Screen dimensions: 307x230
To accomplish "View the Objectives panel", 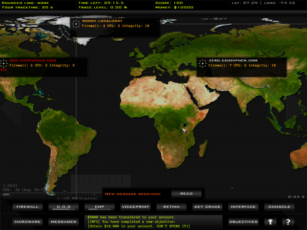I will [x=243, y=222].
